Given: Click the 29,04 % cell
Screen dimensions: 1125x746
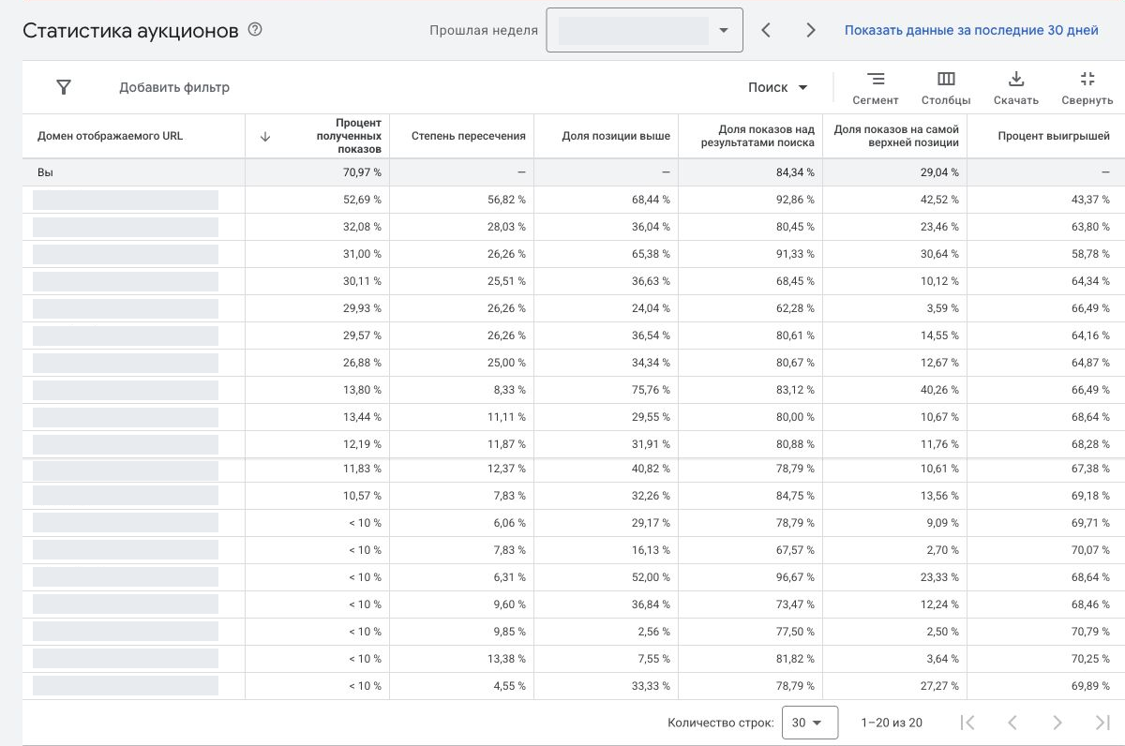Looking at the screenshot, I should [940, 172].
